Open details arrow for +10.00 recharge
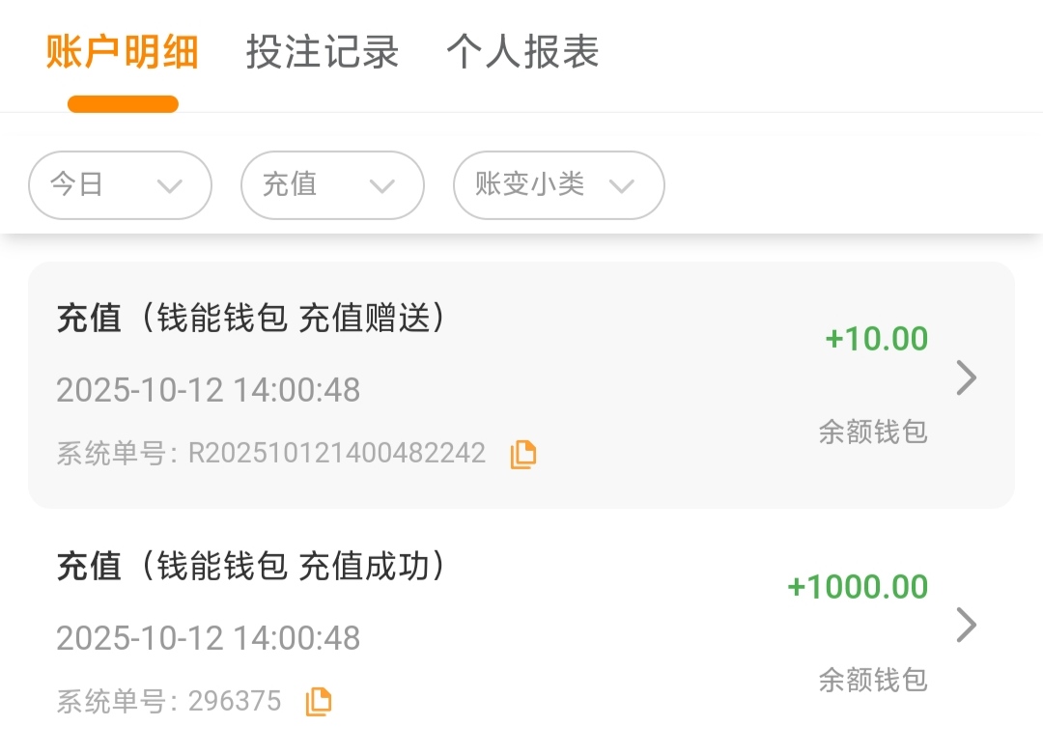The image size is (1043, 755). [x=966, y=378]
